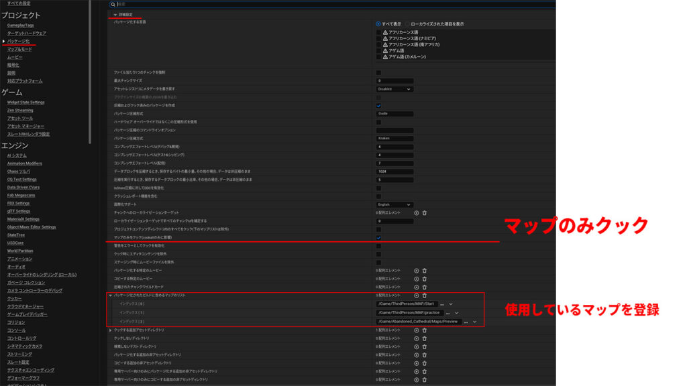Collapse the 詳細設定 section
Screen dimensions: 687x386
[x=116, y=14]
